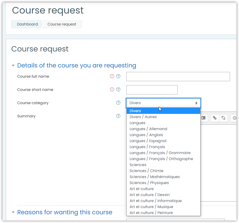Pick the Langues / Français option

tap(163, 147)
